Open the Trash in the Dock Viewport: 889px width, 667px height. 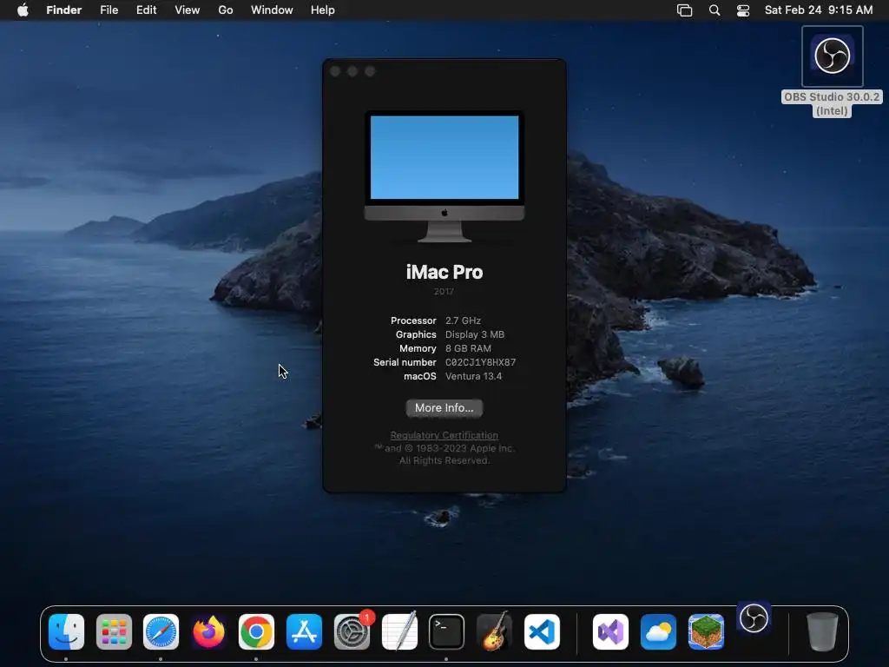pyautogui.click(x=822, y=631)
